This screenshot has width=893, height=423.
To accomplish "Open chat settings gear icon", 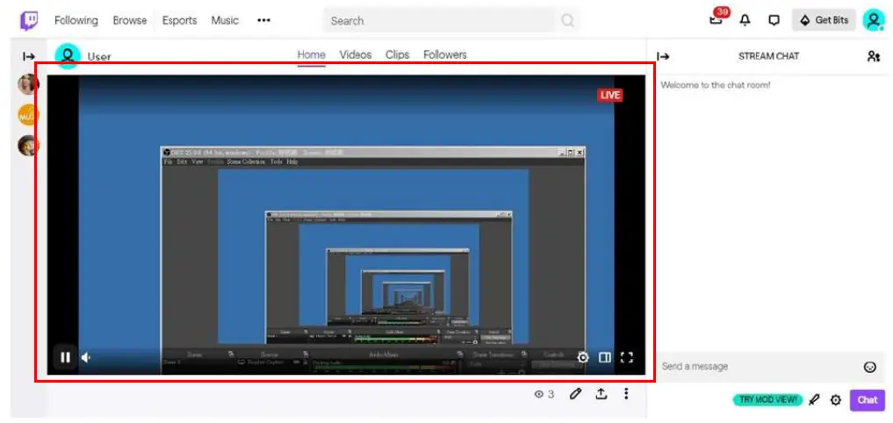I will click(x=835, y=400).
